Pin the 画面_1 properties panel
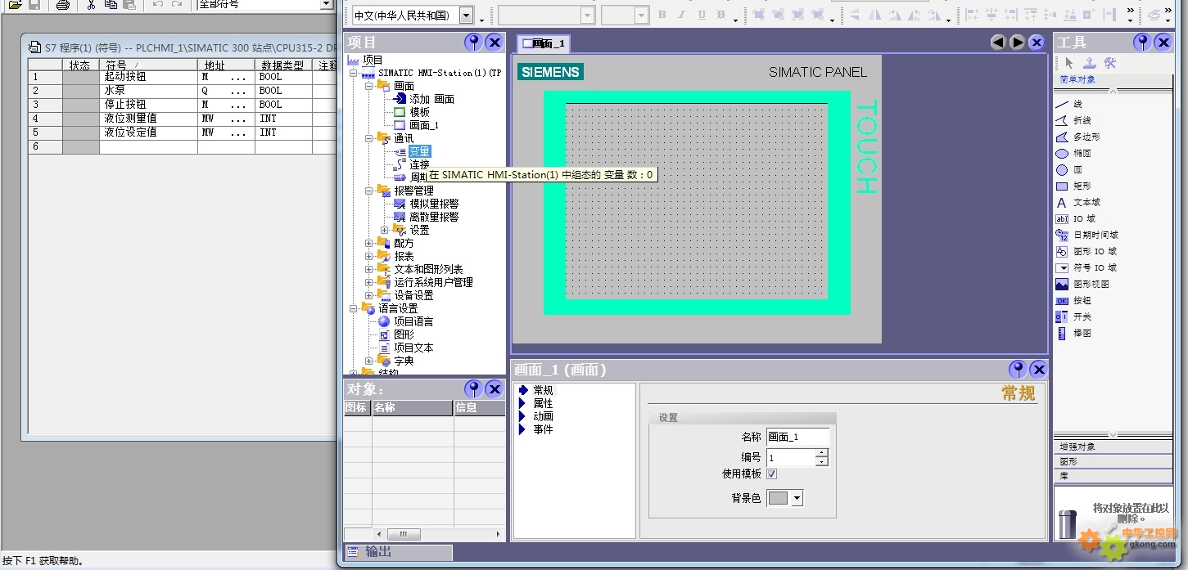 pyautogui.click(x=1018, y=370)
